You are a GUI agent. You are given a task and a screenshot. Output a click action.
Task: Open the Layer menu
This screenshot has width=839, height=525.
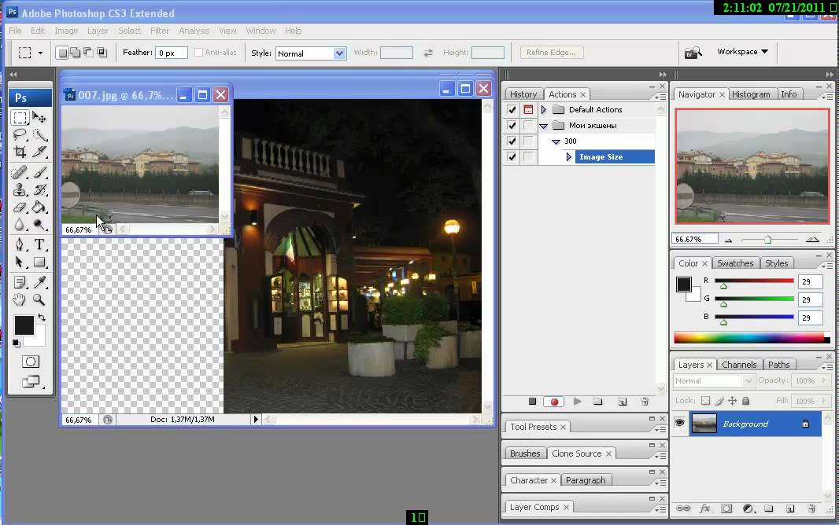98,31
